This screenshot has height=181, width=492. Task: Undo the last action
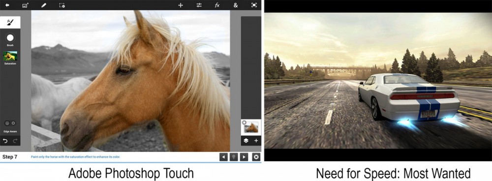(5, 141)
